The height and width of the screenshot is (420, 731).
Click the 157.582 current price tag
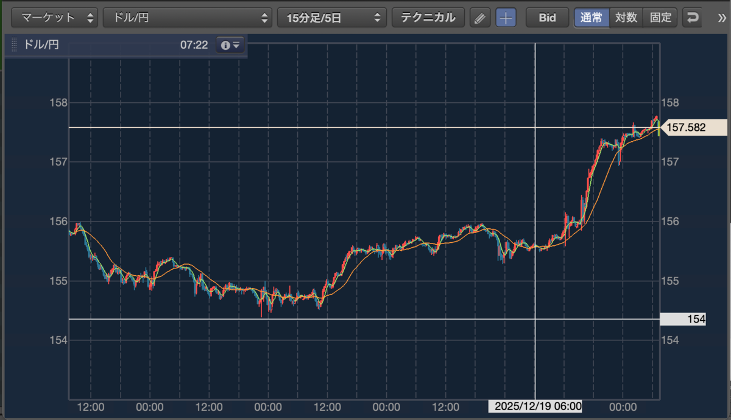694,128
